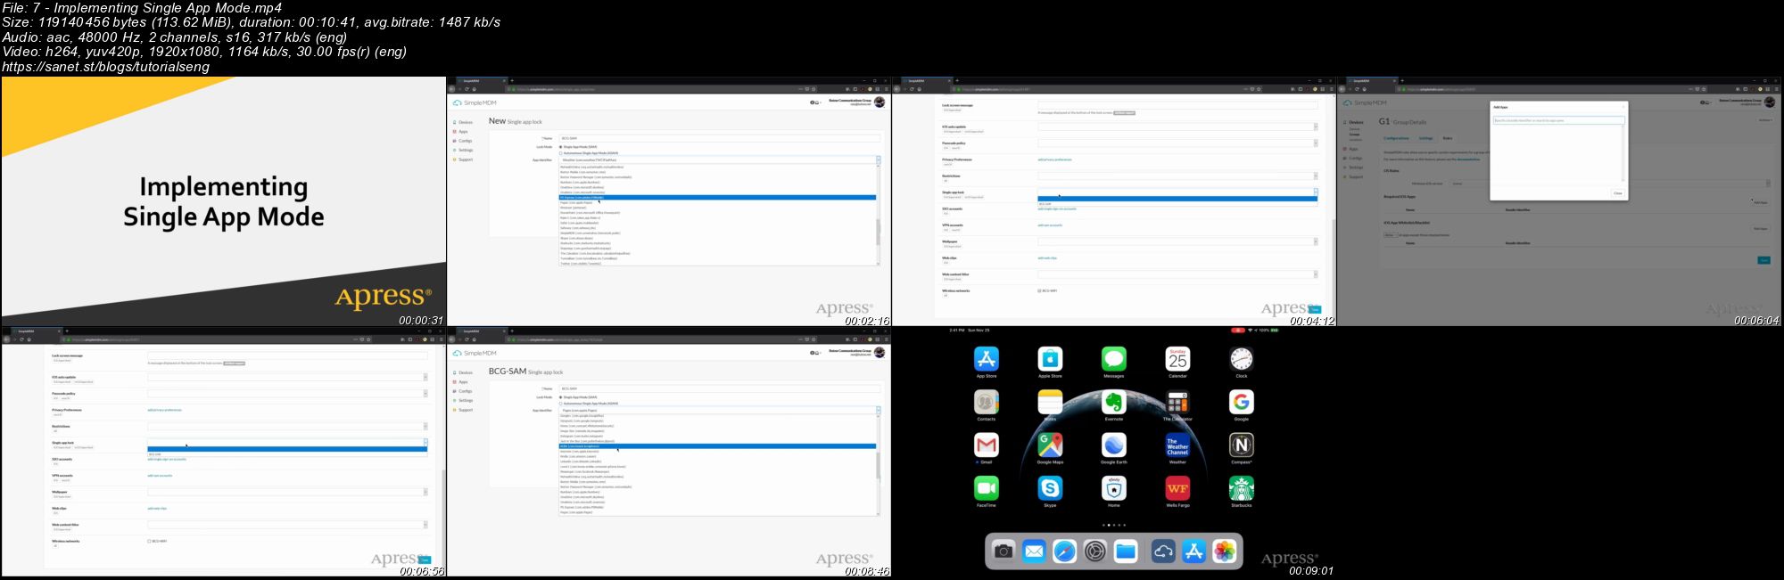Select Autonomous Single App Mode on BCG-SAM page
The width and height of the screenshot is (1784, 580).
point(560,404)
